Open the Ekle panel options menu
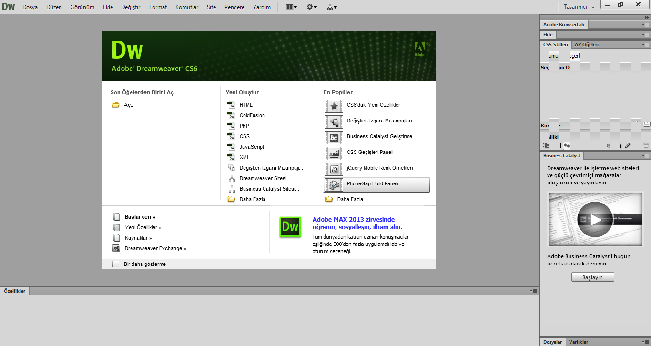This screenshot has width=651, height=346. coord(646,34)
